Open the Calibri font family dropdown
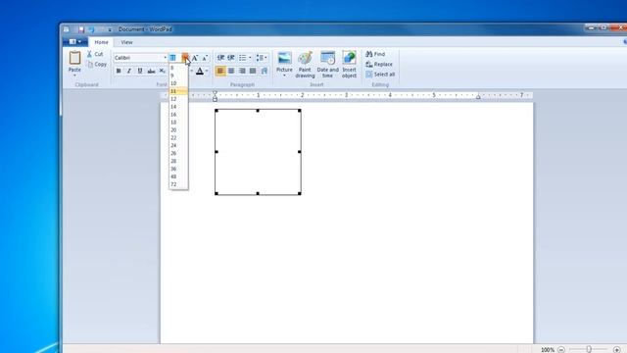627x353 pixels. 165,58
